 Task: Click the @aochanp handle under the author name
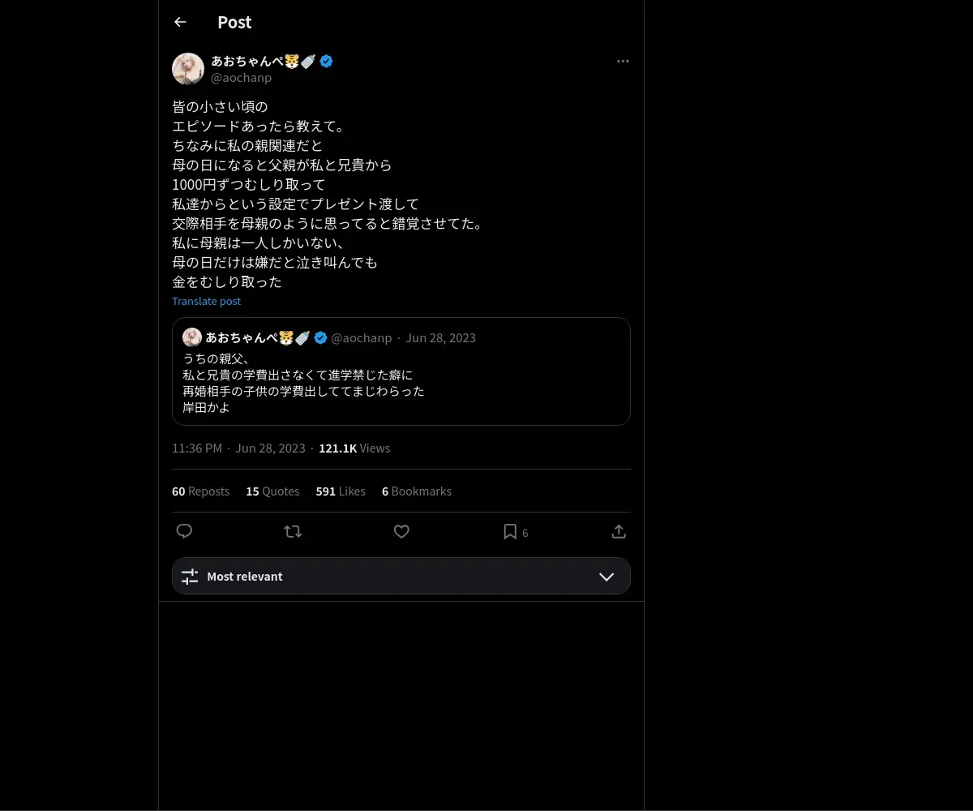(x=241, y=78)
